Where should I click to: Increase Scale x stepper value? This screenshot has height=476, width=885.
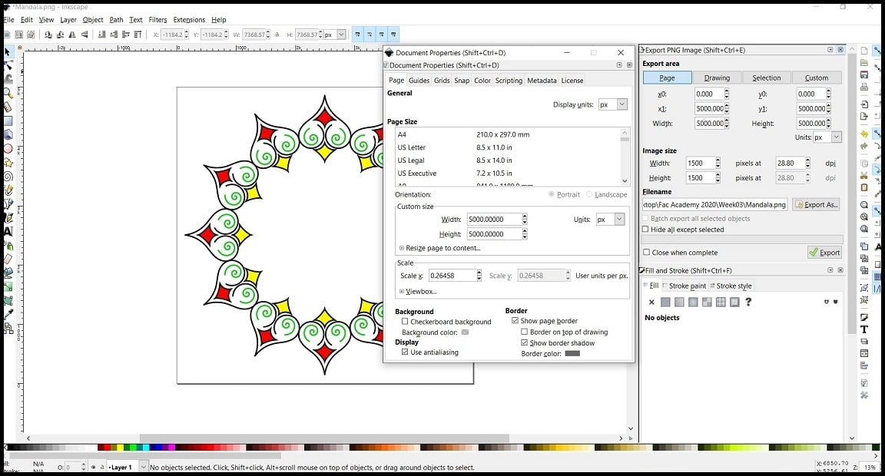[479, 273]
